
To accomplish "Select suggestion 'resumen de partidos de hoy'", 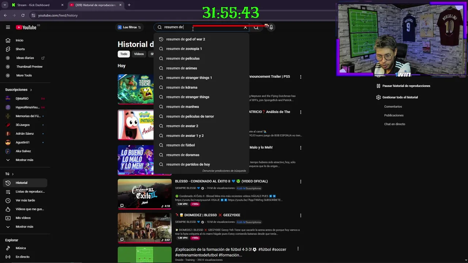I will (201, 164).
